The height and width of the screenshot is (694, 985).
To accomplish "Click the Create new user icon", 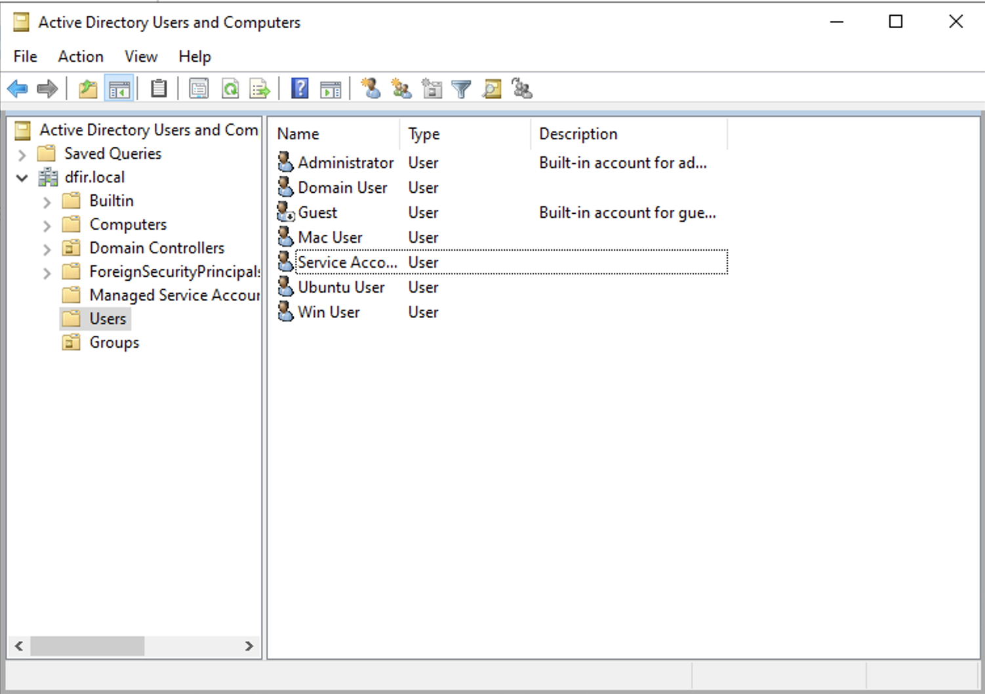I will pos(371,89).
